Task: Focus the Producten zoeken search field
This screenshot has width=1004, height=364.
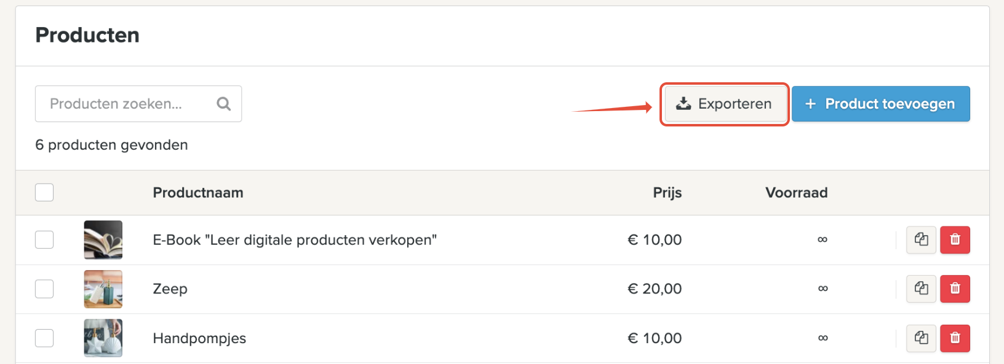Action: point(138,104)
